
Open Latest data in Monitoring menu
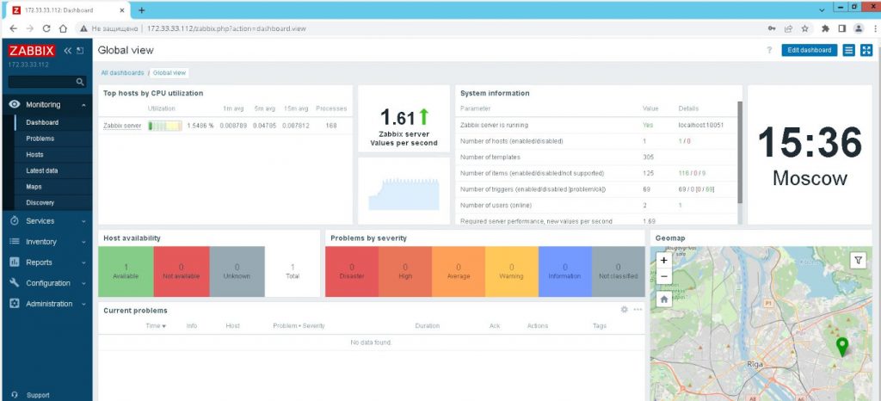41,170
